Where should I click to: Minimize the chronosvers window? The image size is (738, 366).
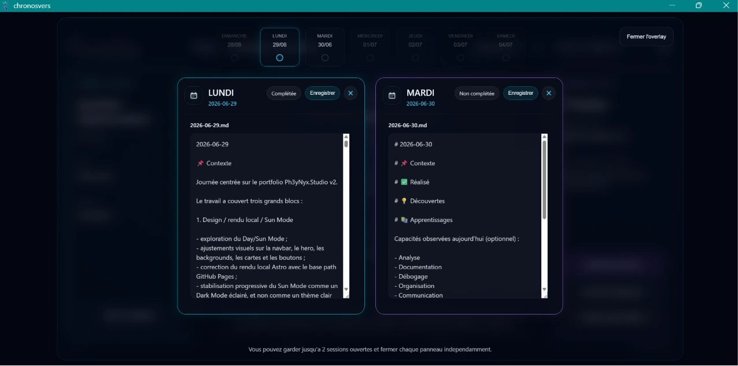672,6
